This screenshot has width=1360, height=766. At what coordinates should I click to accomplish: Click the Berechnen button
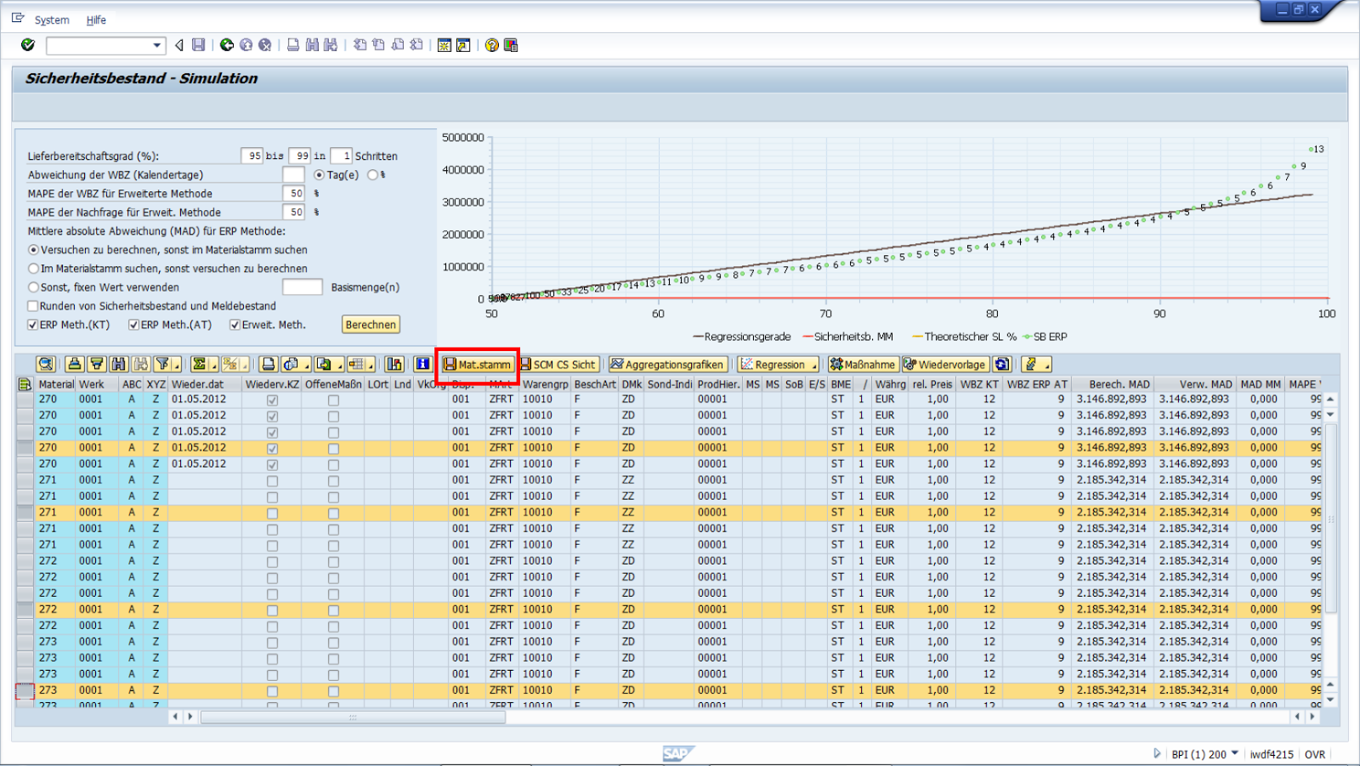coord(371,324)
